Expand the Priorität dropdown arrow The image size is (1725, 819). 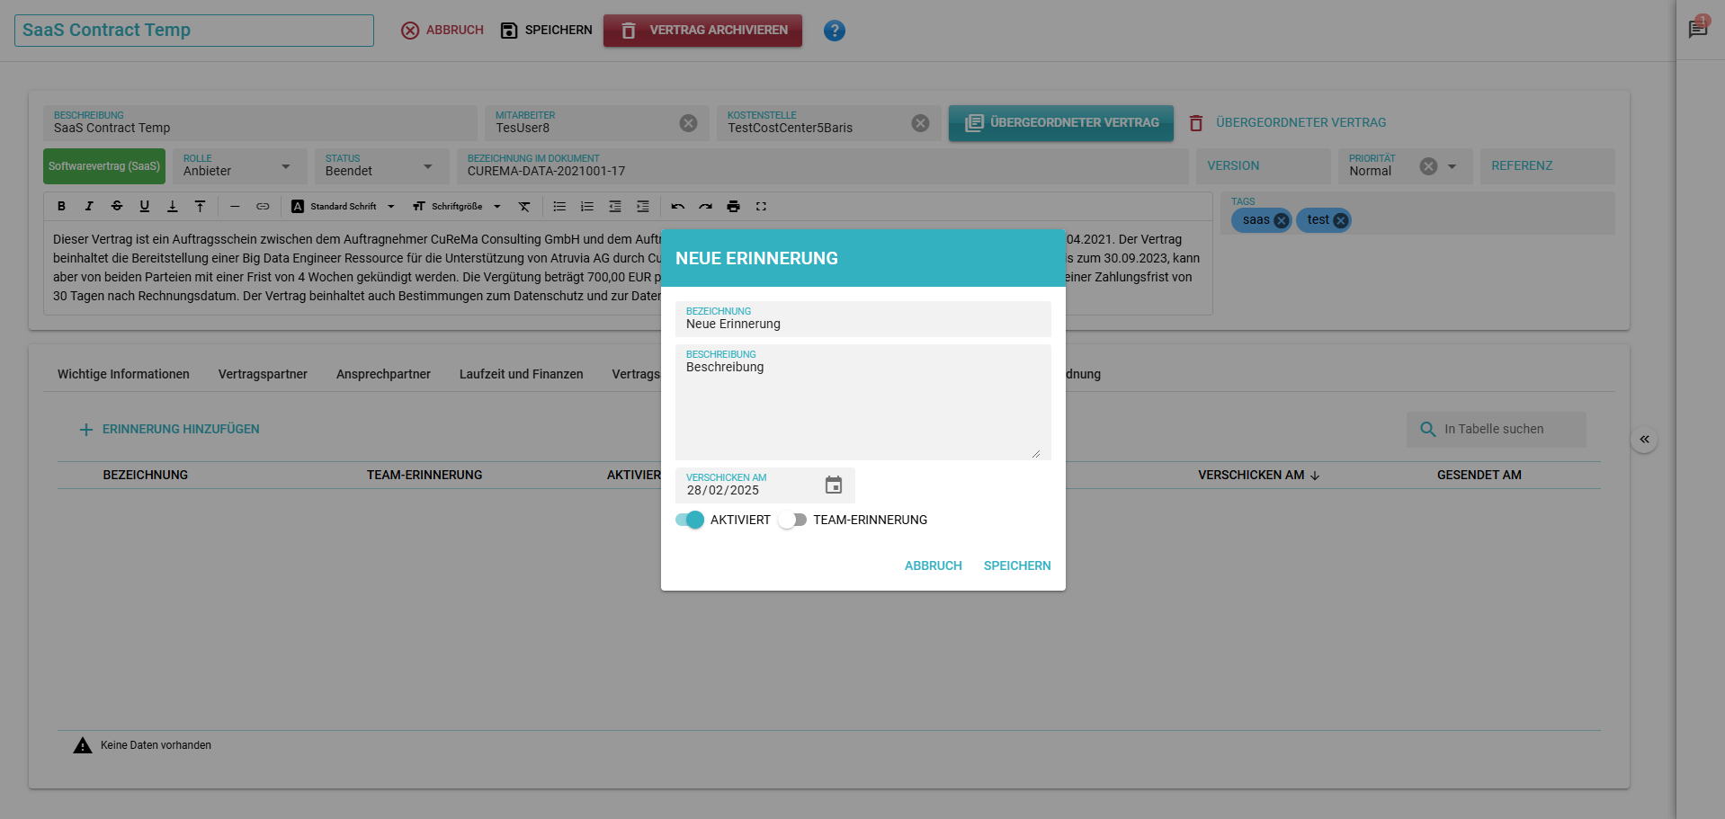point(1452,166)
